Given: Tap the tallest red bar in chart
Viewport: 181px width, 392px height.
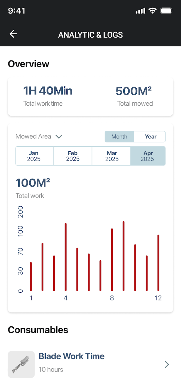Looking at the screenshot, I should (x=124, y=256).
